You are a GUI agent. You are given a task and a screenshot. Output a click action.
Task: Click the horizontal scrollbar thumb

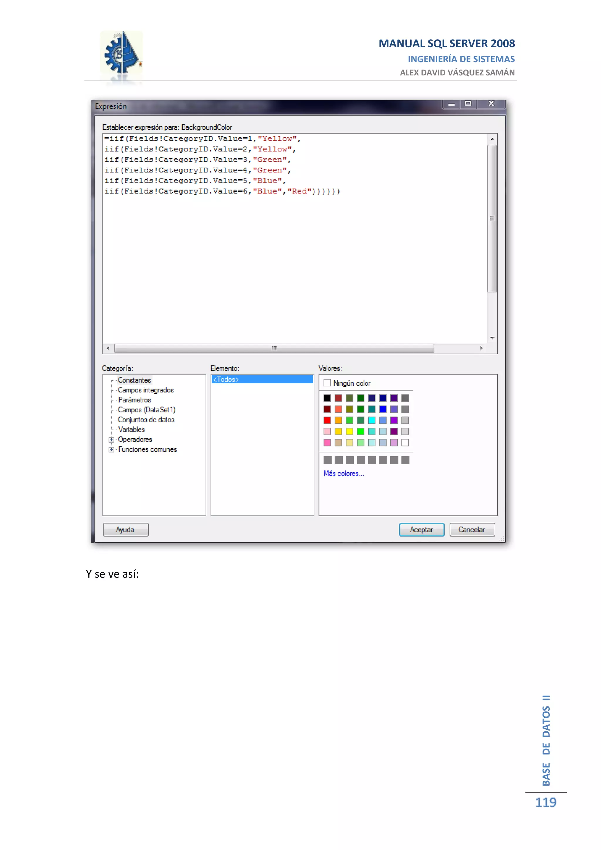tap(274, 348)
